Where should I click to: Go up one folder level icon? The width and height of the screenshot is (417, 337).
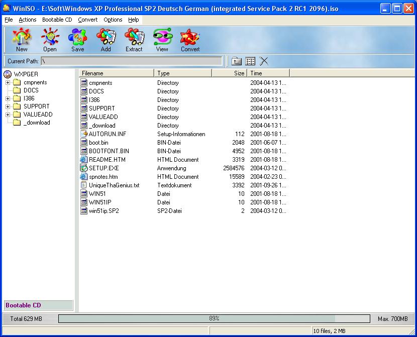coord(237,61)
